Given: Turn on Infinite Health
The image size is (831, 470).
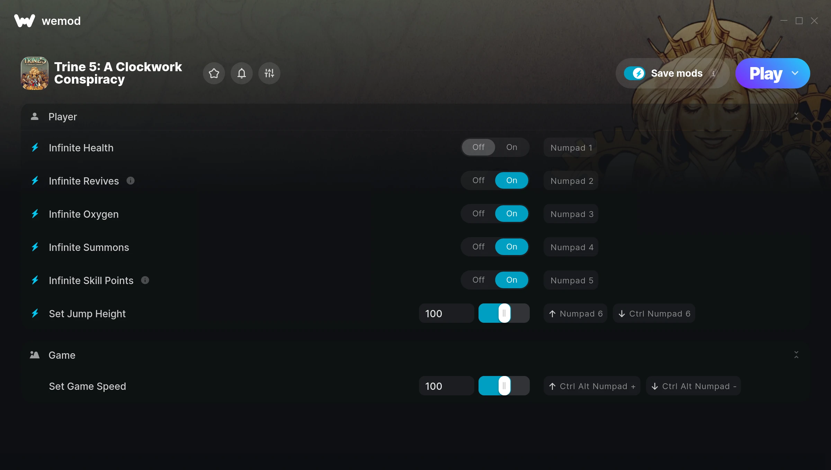Looking at the screenshot, I should [x=512, y=147].
